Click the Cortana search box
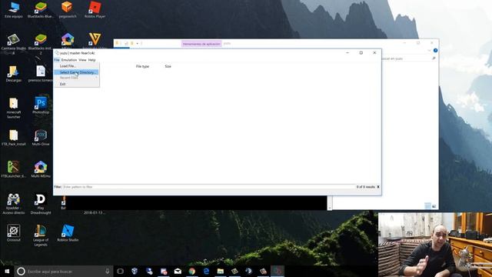Screen dimensions: 492x277 pyautogui.click(x=64, y=271)
